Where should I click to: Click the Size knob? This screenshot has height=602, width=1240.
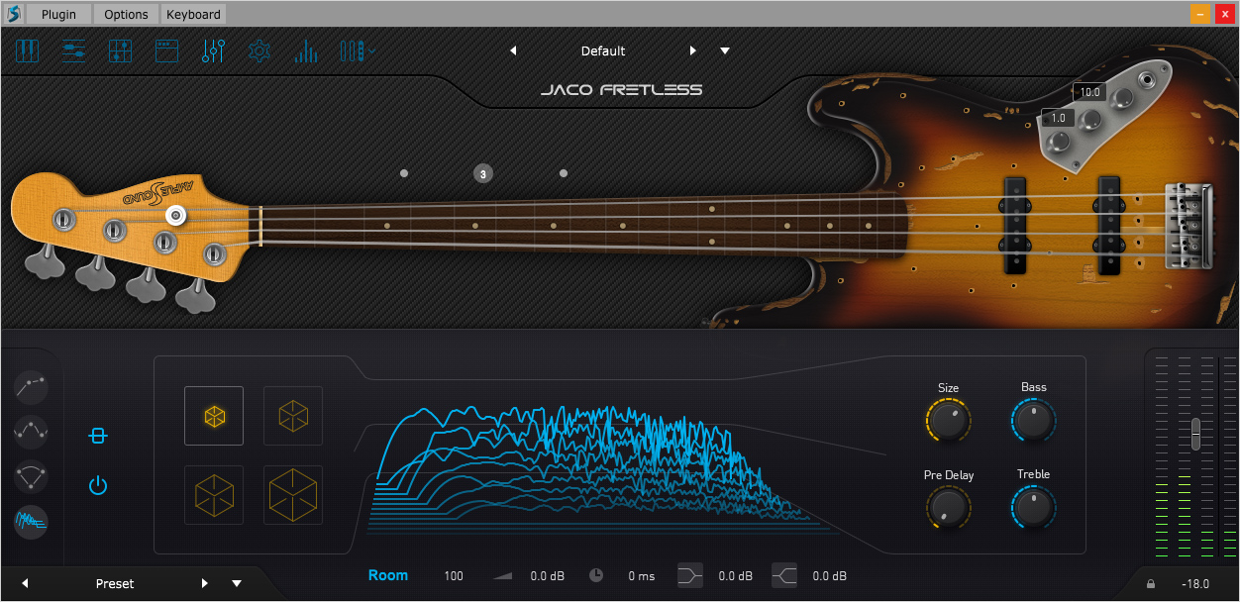pyautogui.click(x=948, y=421)
